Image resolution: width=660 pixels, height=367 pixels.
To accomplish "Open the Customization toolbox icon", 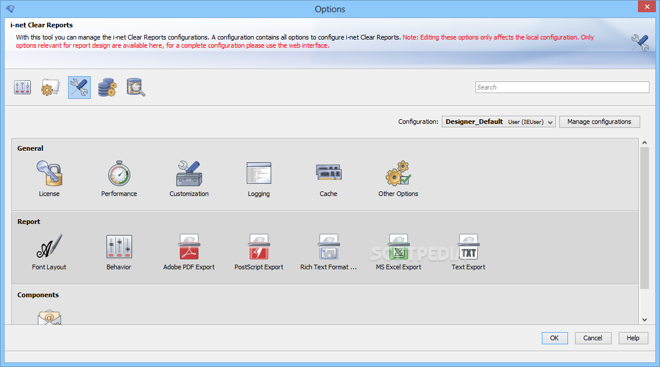I will [189, 173].
